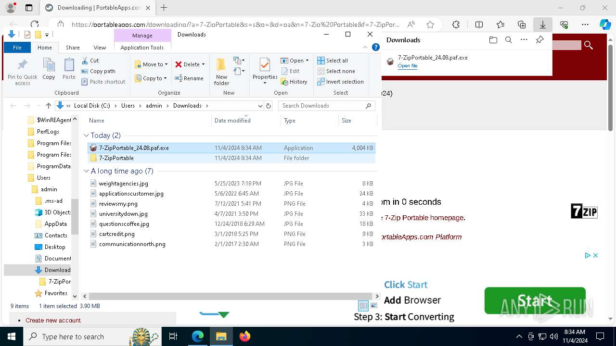Open downloads folder icon in Edge panel
The image size is (616, 346).
point(493,40)
